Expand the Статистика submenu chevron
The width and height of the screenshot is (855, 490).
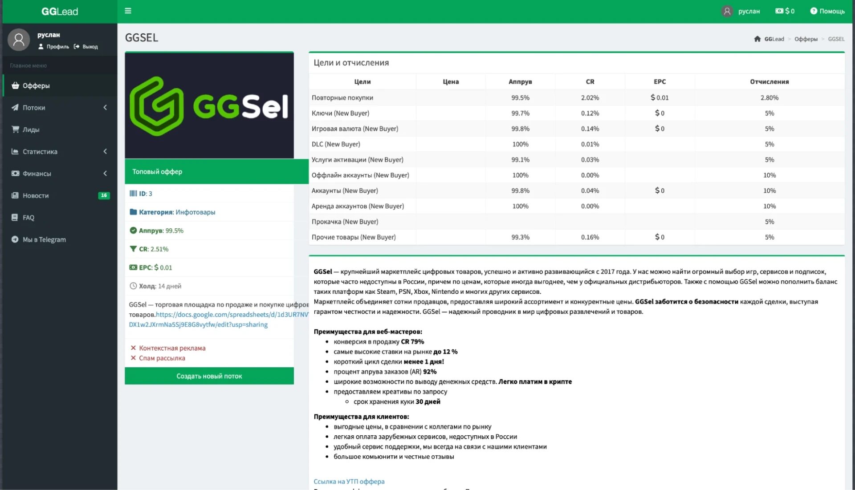pos(105,151)
